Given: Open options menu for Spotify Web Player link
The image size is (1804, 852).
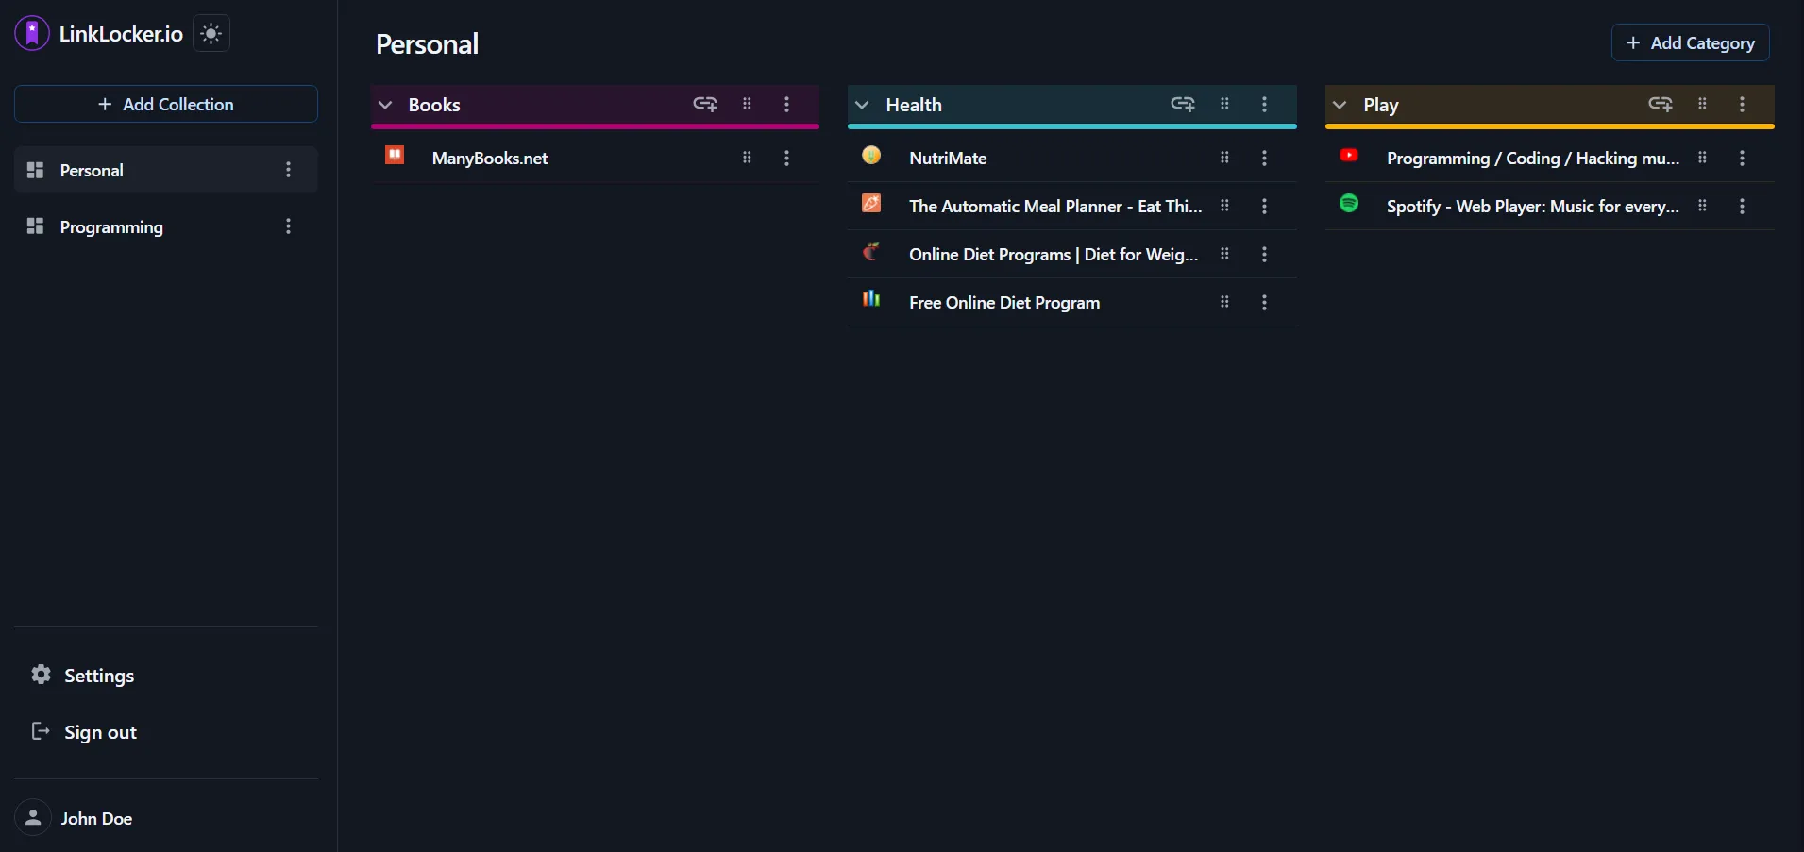Looking at the screenshot, I should (x=1742, y=207).
